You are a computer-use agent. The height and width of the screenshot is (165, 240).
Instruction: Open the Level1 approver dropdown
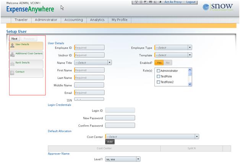point(123,159)
